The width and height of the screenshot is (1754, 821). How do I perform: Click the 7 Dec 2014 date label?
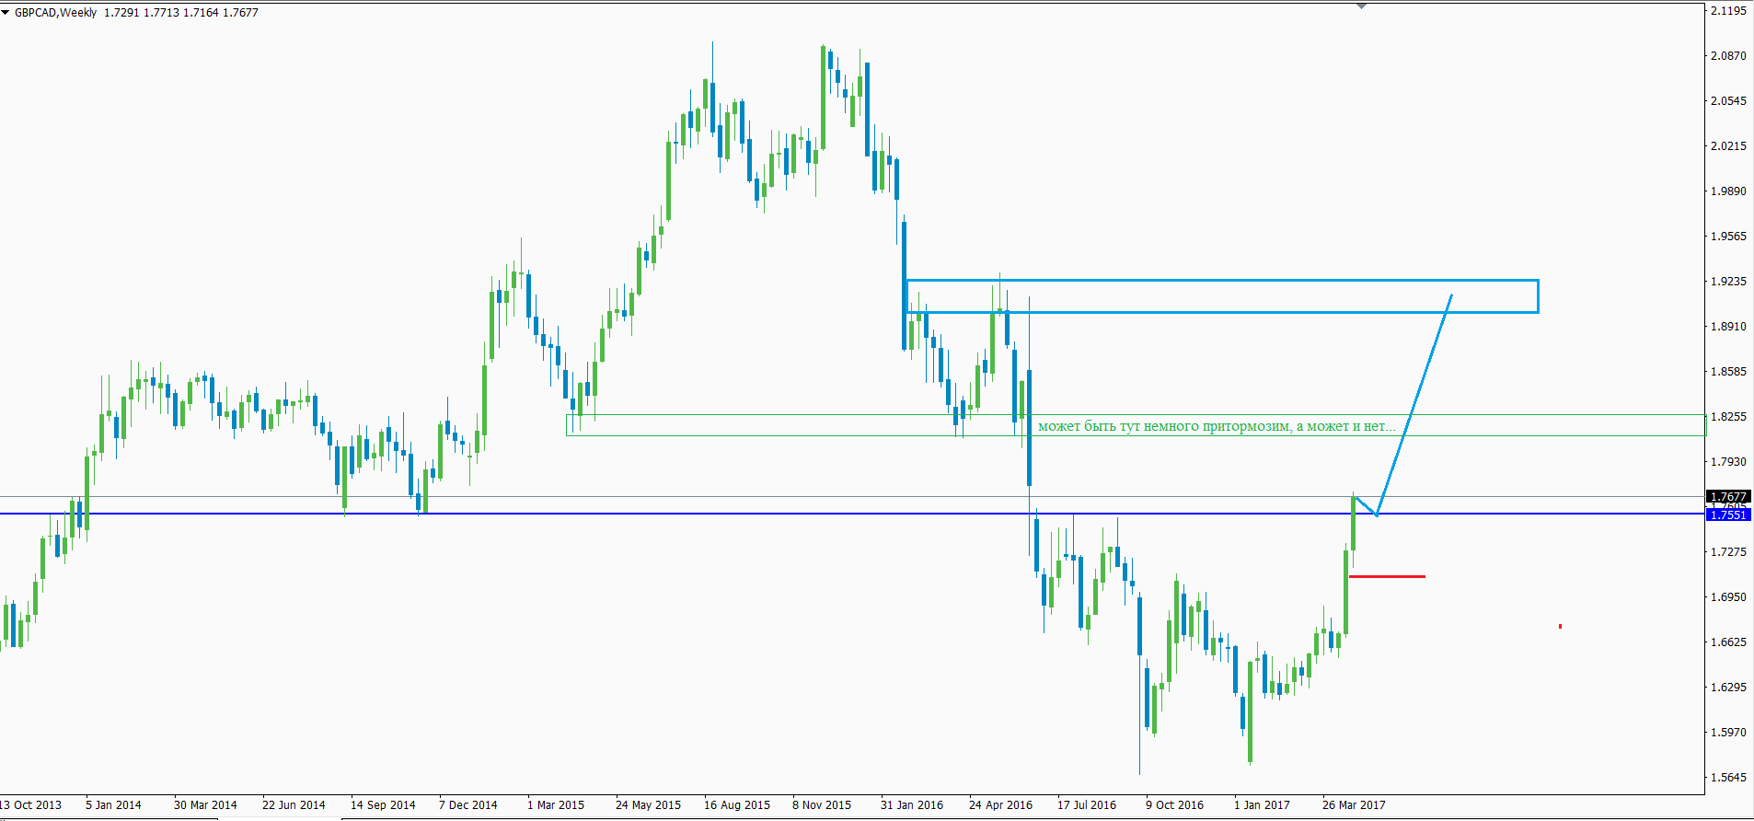tap(468, 805)
